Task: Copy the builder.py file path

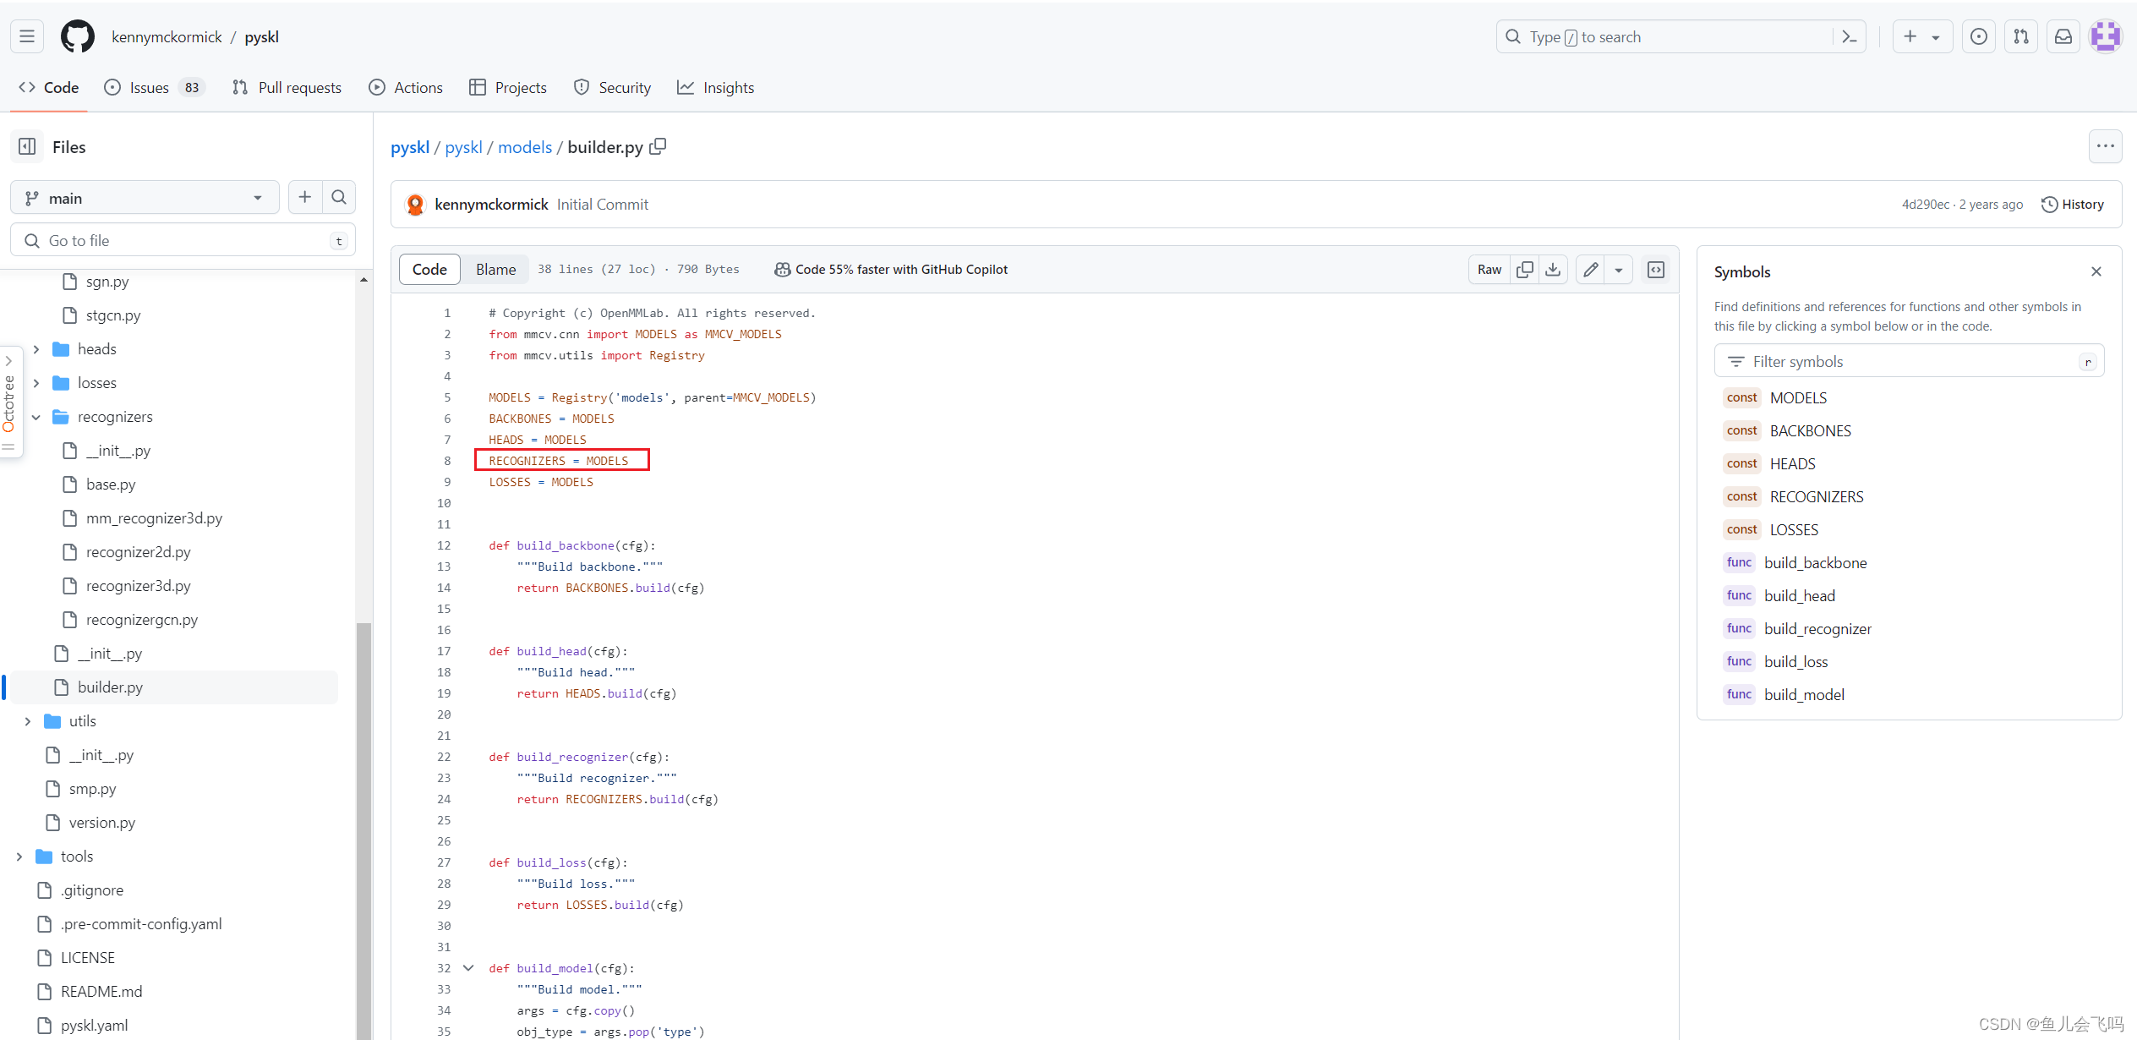Action: click(x=659, y=146)
